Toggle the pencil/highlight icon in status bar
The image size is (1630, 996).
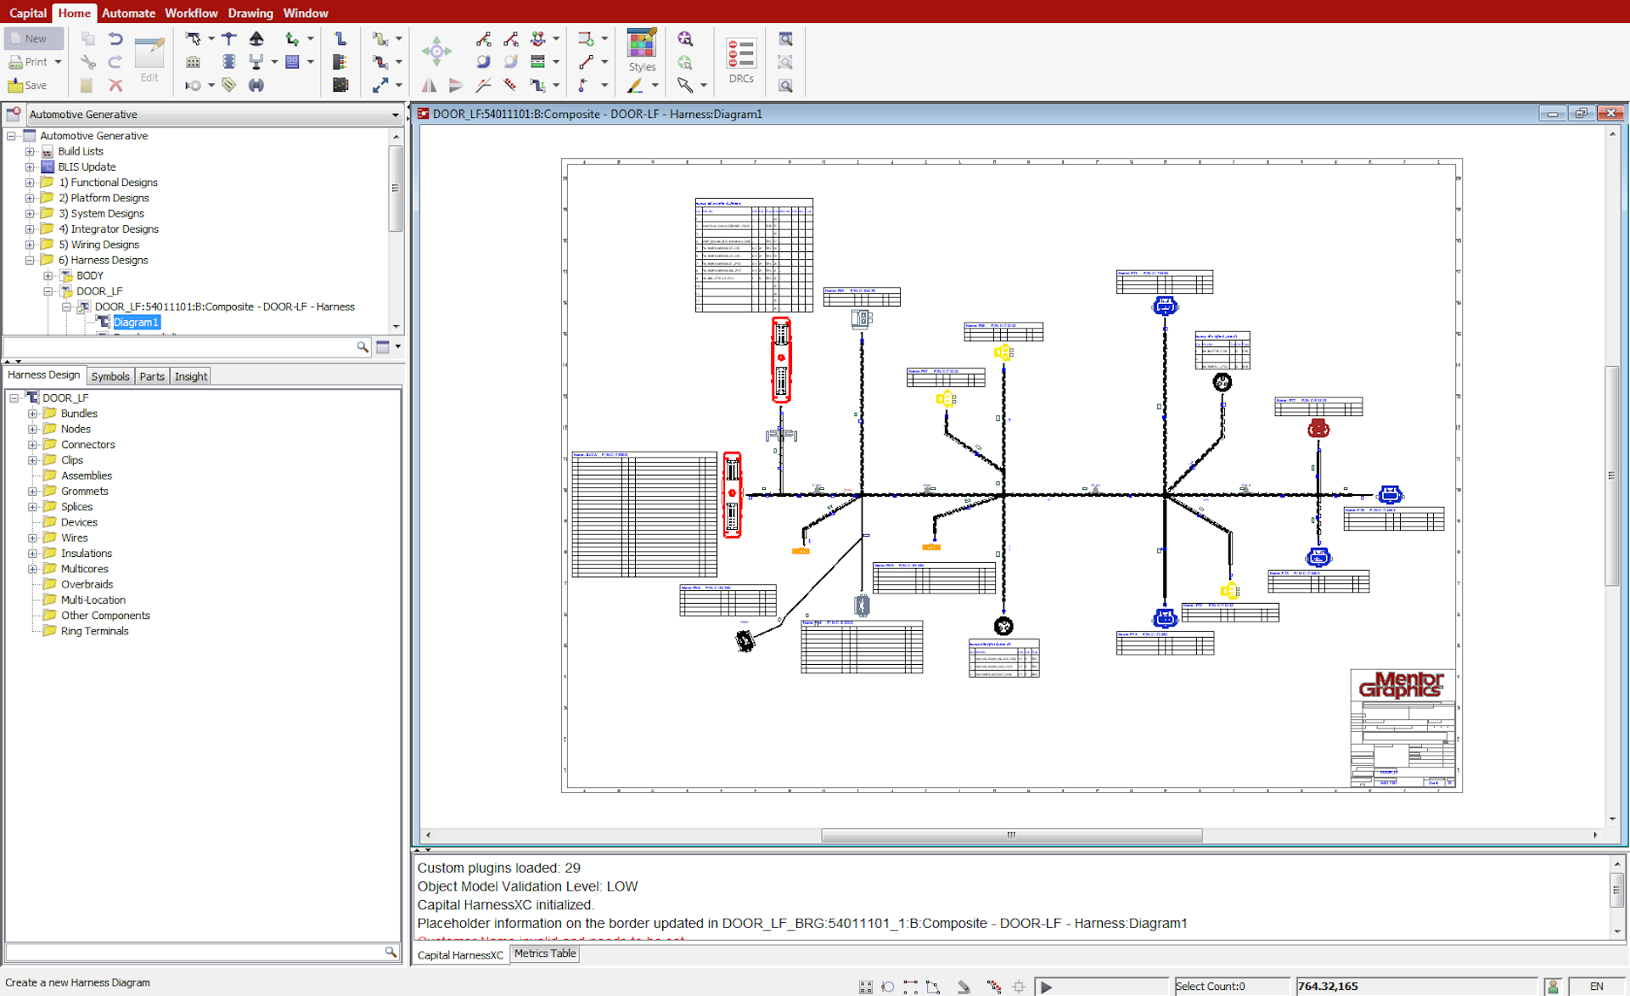coord(964,987)
